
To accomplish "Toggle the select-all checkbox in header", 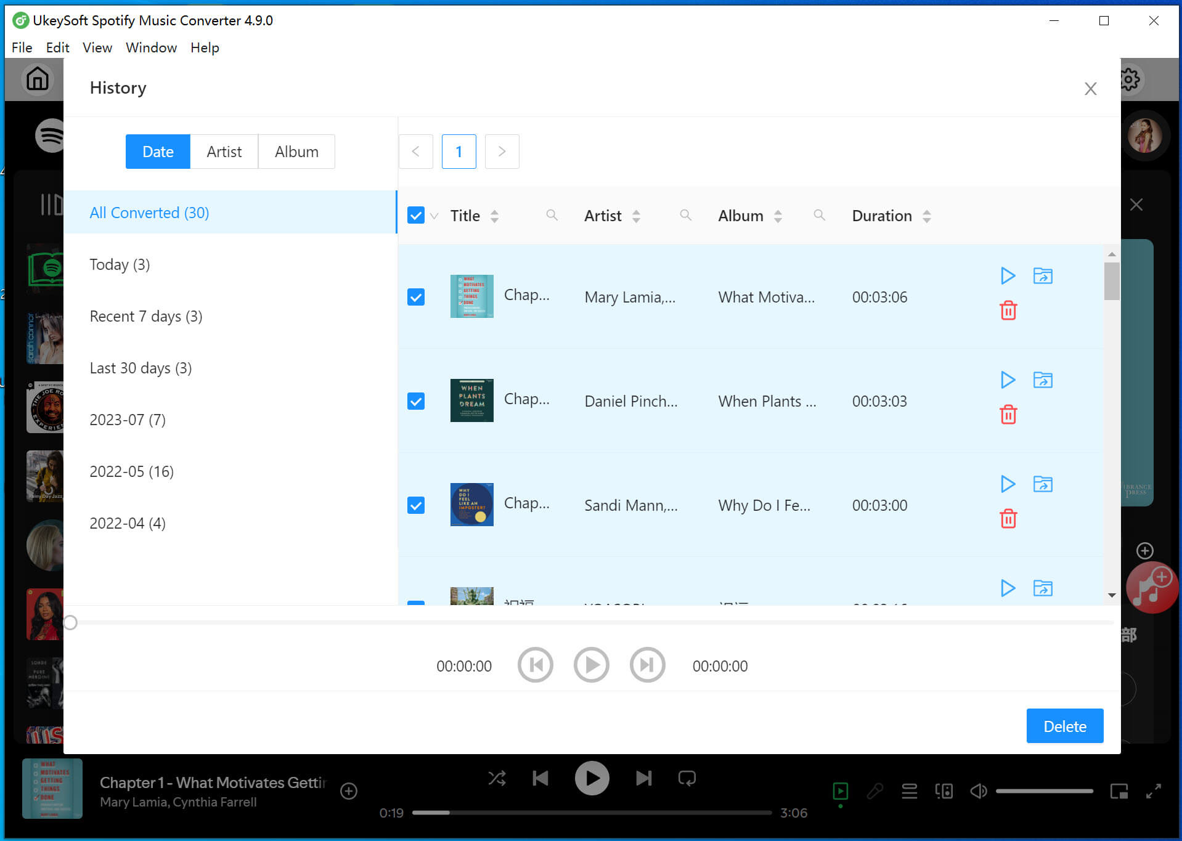I will 416,216.
